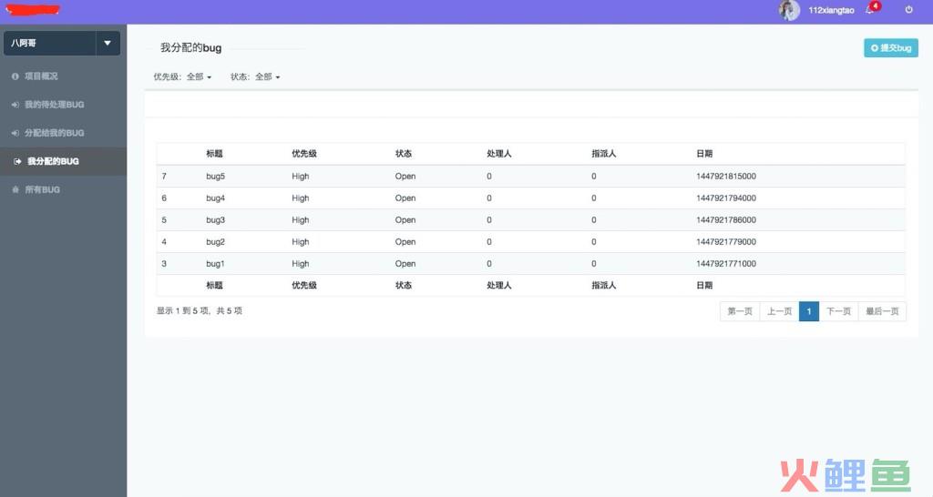This screenshot has height=497, width=933.
Task: Sort by the top 优先级 column header
Action: pyautogui.click(x=304, y=154)
